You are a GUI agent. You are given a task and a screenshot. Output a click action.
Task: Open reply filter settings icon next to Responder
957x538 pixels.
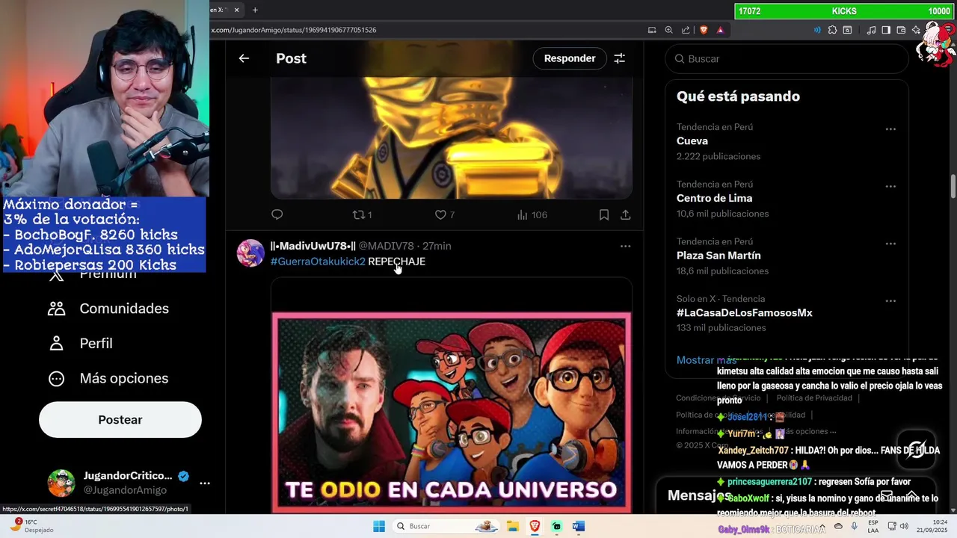tap(619, 58)
